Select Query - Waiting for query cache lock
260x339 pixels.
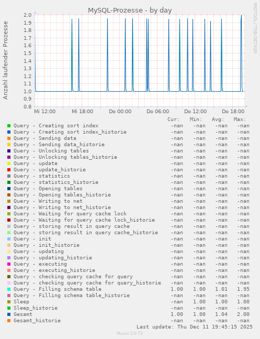[70, 214]
